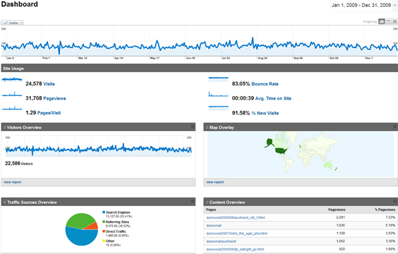Open the Pages/Visit report link

49,113
